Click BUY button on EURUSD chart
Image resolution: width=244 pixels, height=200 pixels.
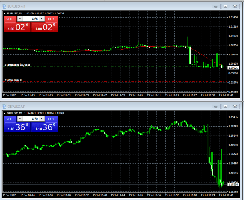(x=52, y=19)
